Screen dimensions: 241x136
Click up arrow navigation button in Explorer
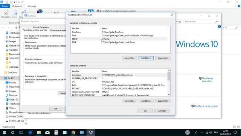tap(16, 28)
